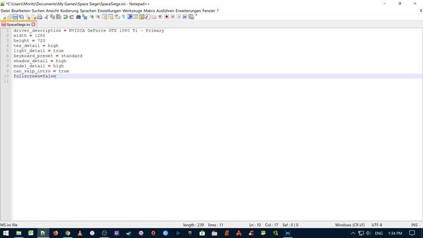Save the current file with toolbar icon
Viewport: 423px width, 238px height.
[x=15, y=17]
